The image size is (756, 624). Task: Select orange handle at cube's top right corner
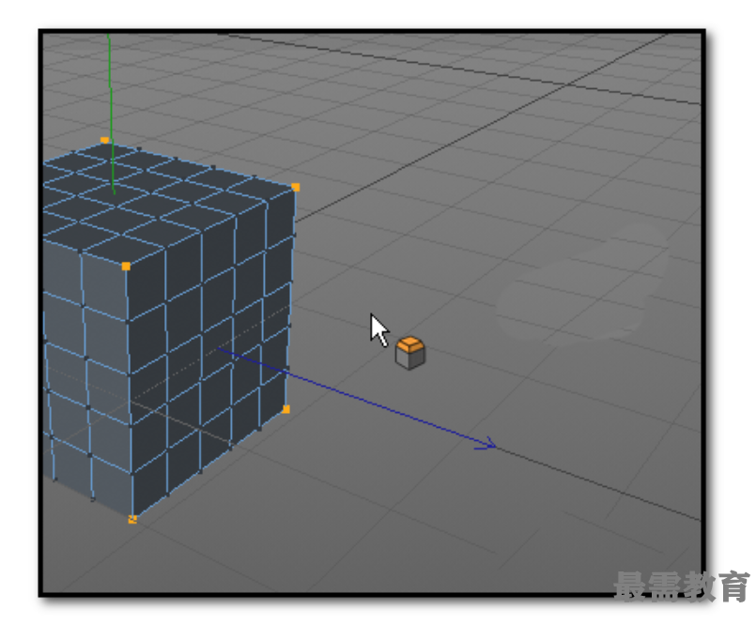tap(296, 187)
